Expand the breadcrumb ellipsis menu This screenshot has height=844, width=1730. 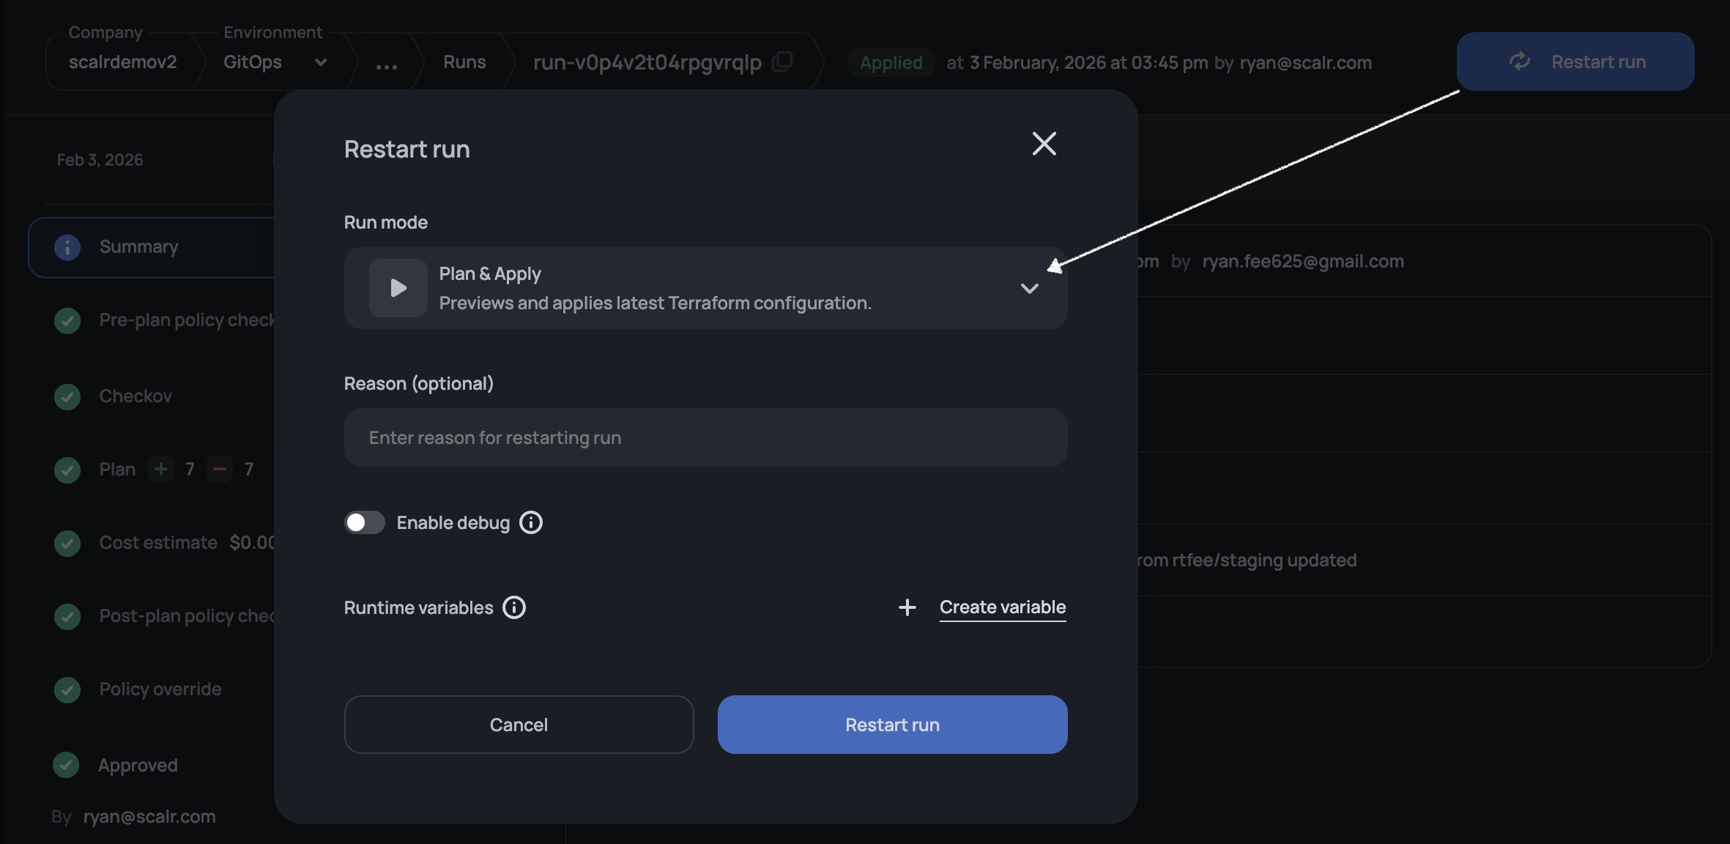[386, 65]
